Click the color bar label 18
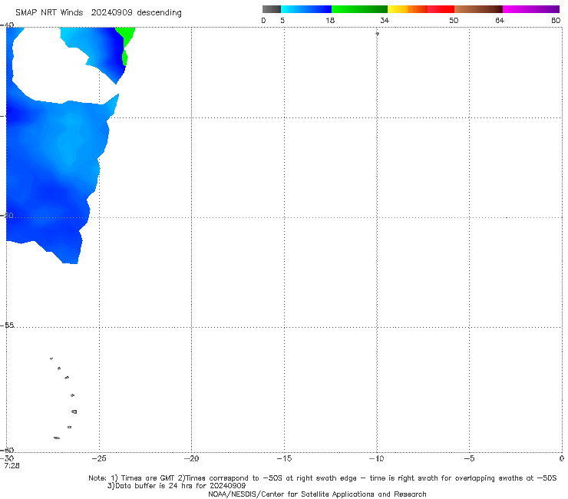568x499 pixels. click(330, 21)
